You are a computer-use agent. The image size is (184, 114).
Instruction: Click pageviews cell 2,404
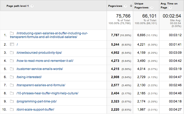coord(115,93)
